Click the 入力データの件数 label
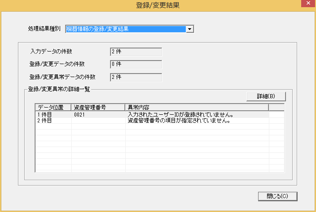The width and height of the screenshot is (316, 212). coord(51,52)
